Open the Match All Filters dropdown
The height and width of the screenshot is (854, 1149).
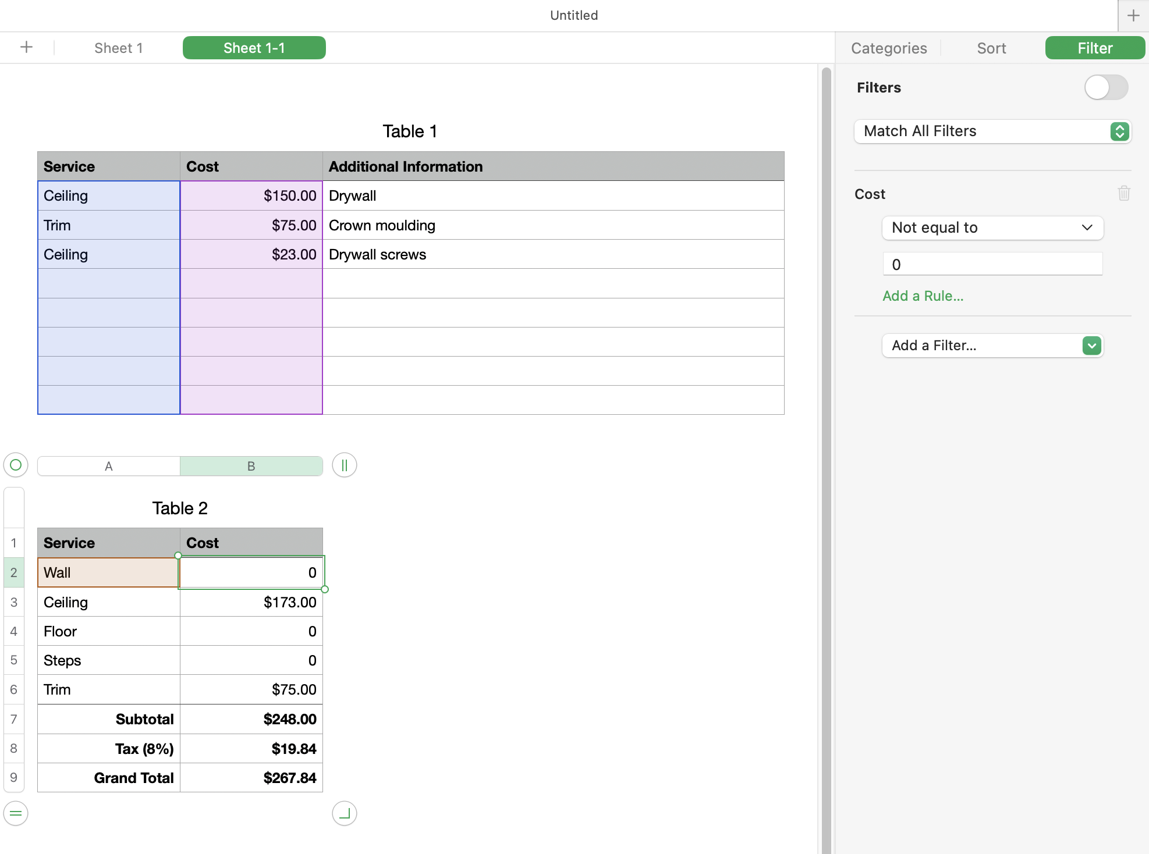[992, 131]
